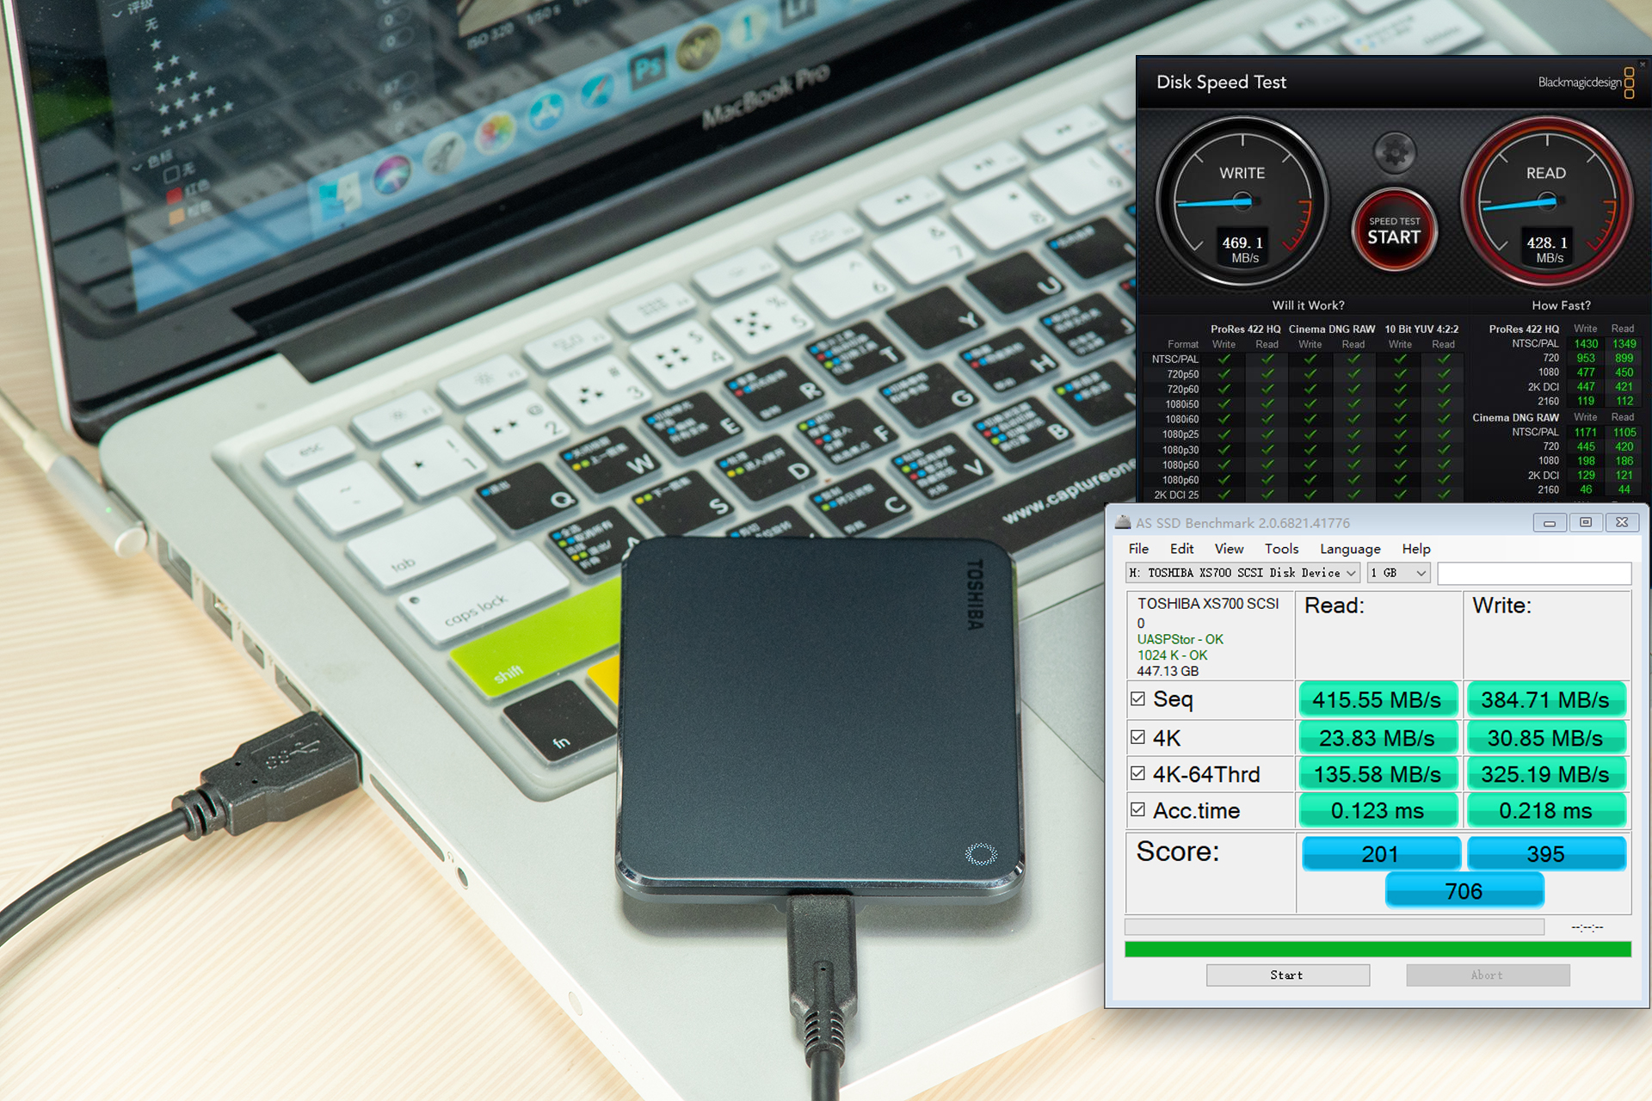
Task: Click 2K DCI 25 10 Bit YUV Read checkmark
Action: pyautogui.click(x=1444, y=495)
